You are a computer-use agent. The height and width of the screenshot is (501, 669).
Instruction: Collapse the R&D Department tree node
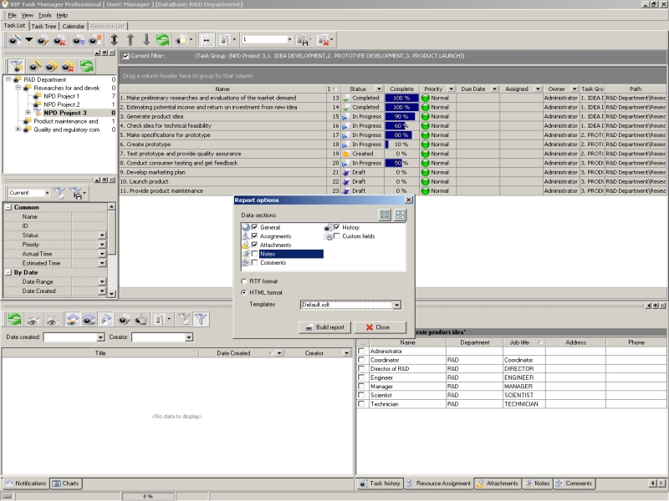8,79
